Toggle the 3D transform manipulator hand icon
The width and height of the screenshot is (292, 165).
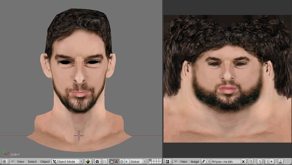(x=112, y=162)
